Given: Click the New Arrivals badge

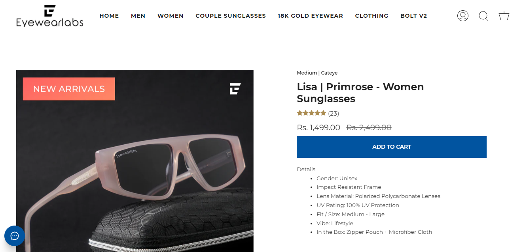Looking at the screenshot, I should (69, 89).
